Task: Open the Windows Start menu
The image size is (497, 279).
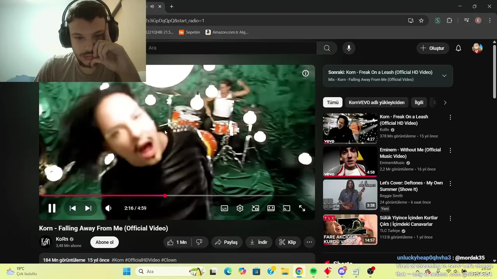Action: (127, 272)
